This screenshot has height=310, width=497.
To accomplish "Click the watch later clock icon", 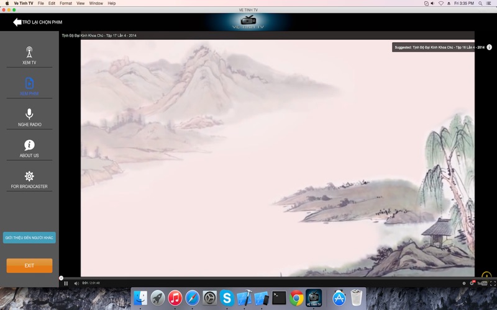I will (464, 283).
